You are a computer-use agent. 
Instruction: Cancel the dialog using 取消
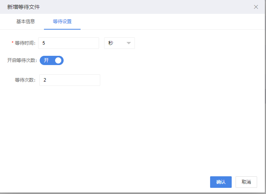point(246,182)
